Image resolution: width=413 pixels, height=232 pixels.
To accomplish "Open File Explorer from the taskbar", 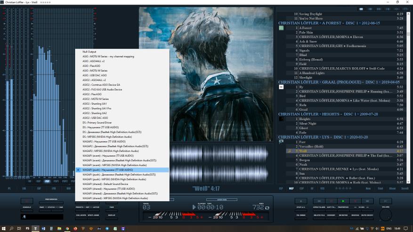I will (59, 229).
